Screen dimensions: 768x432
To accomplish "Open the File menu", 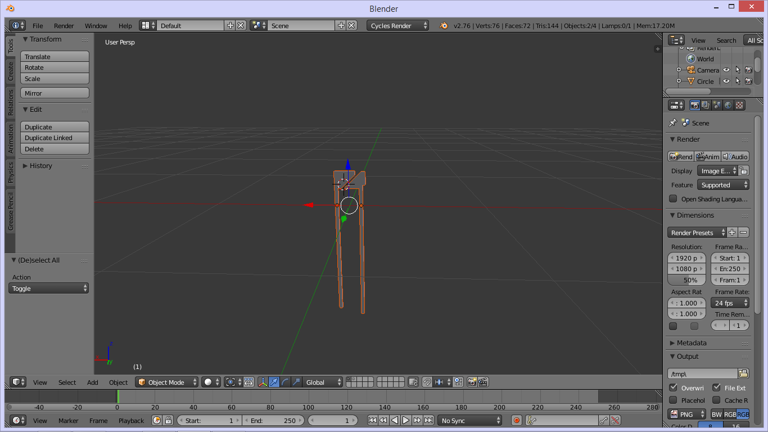I will [x=38, y=26].
